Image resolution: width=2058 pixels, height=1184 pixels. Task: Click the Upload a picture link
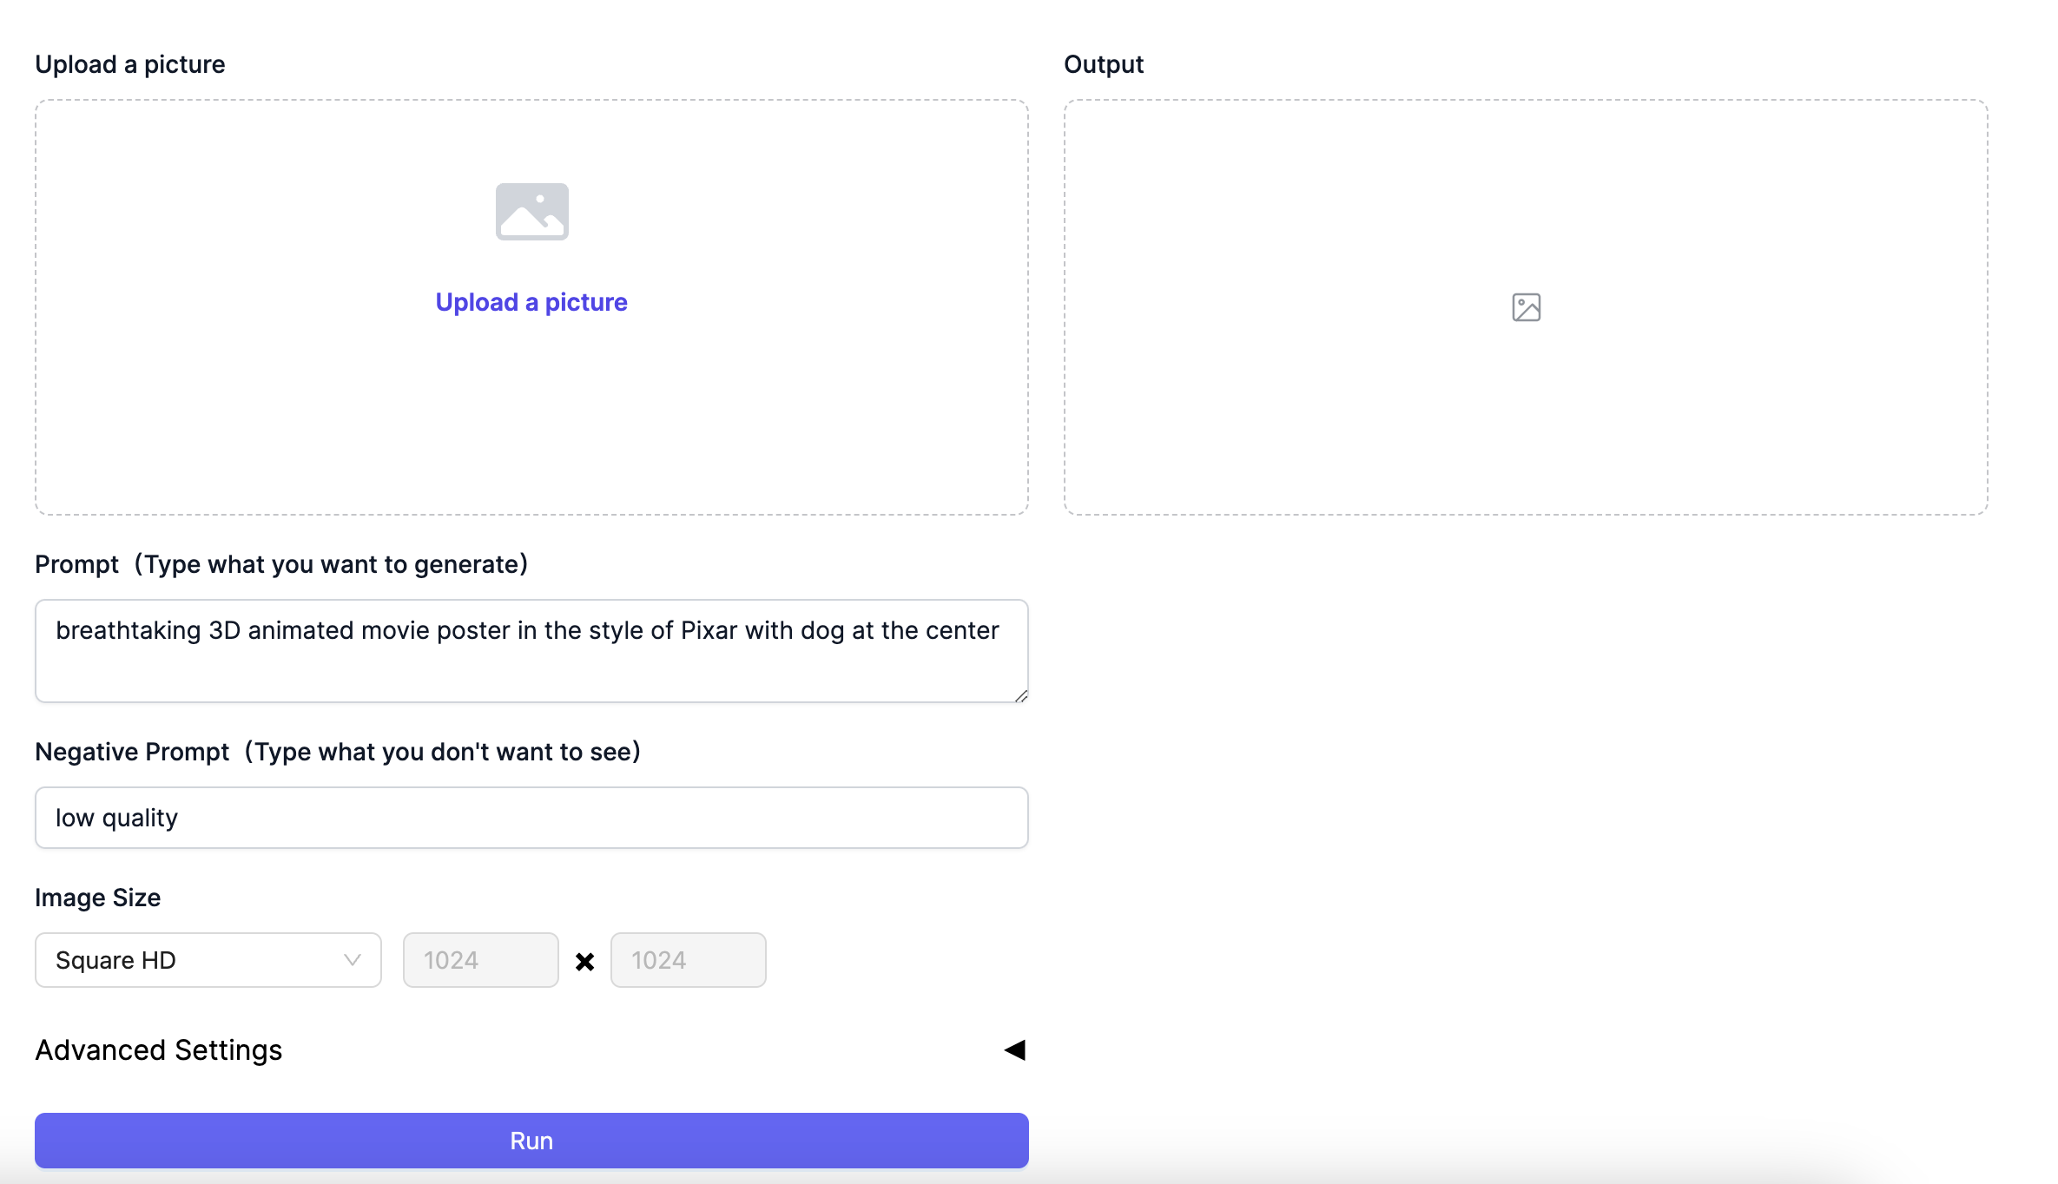[x=531, y=302]
